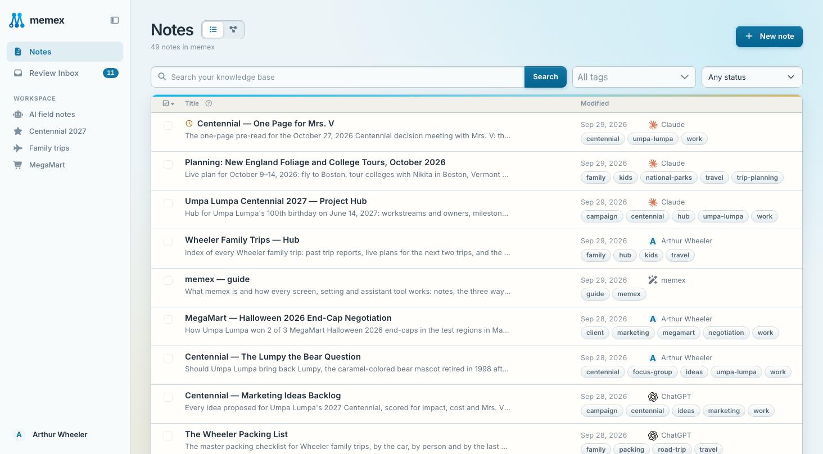823x454 pixels.
Task: Click the negotiation tag
Action: pos(726,333)
